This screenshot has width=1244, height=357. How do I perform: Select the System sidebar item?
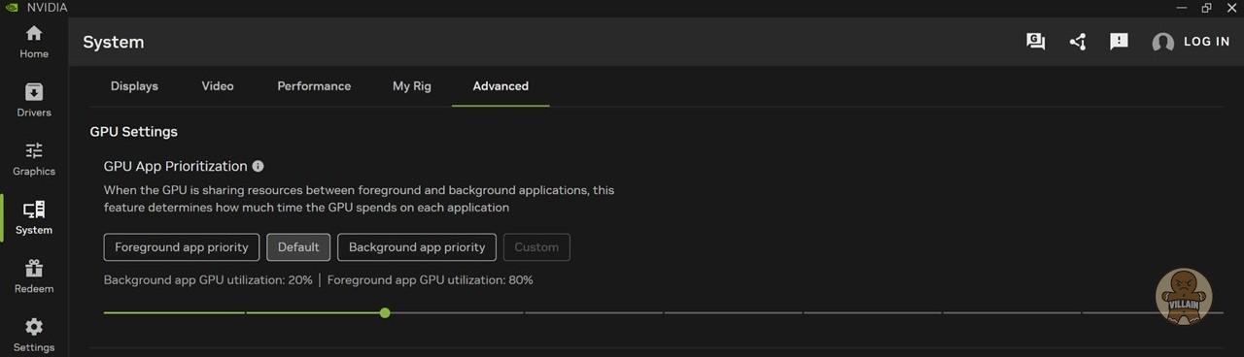tap(34, 218)
